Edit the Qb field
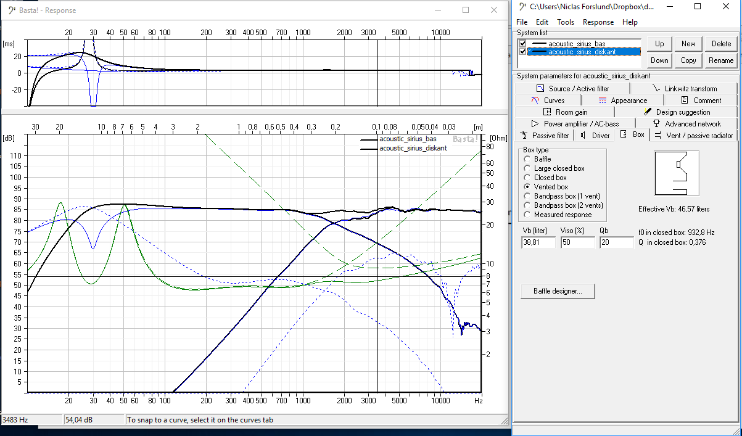 [616, 243]
